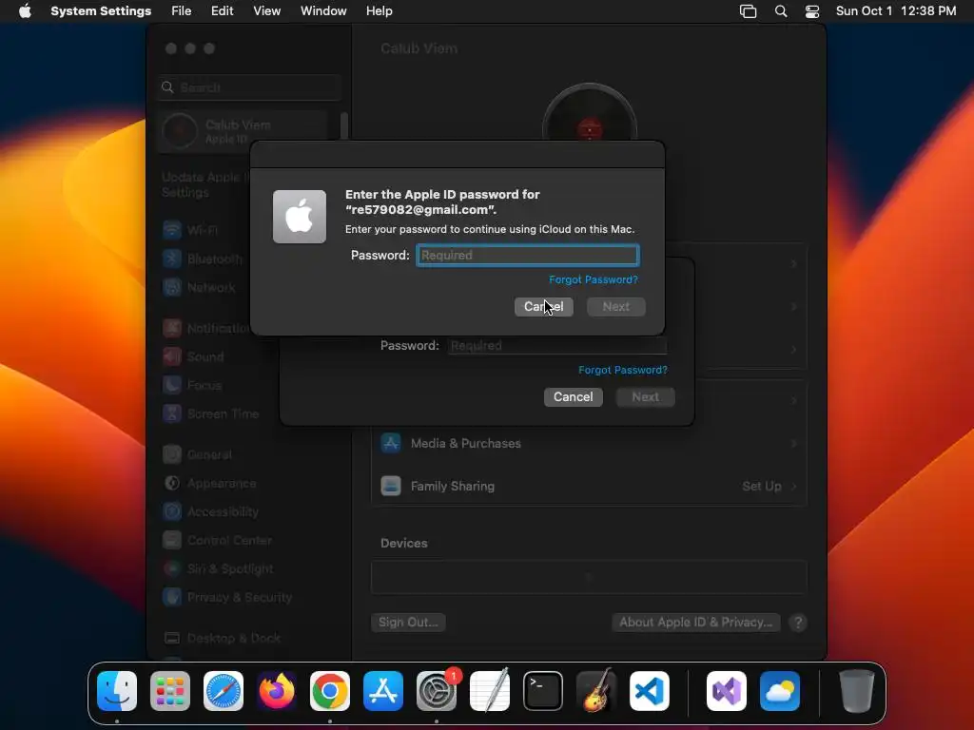Open the Weather app from the Dock
Screen dimensions: 974x730
point(780,691)
